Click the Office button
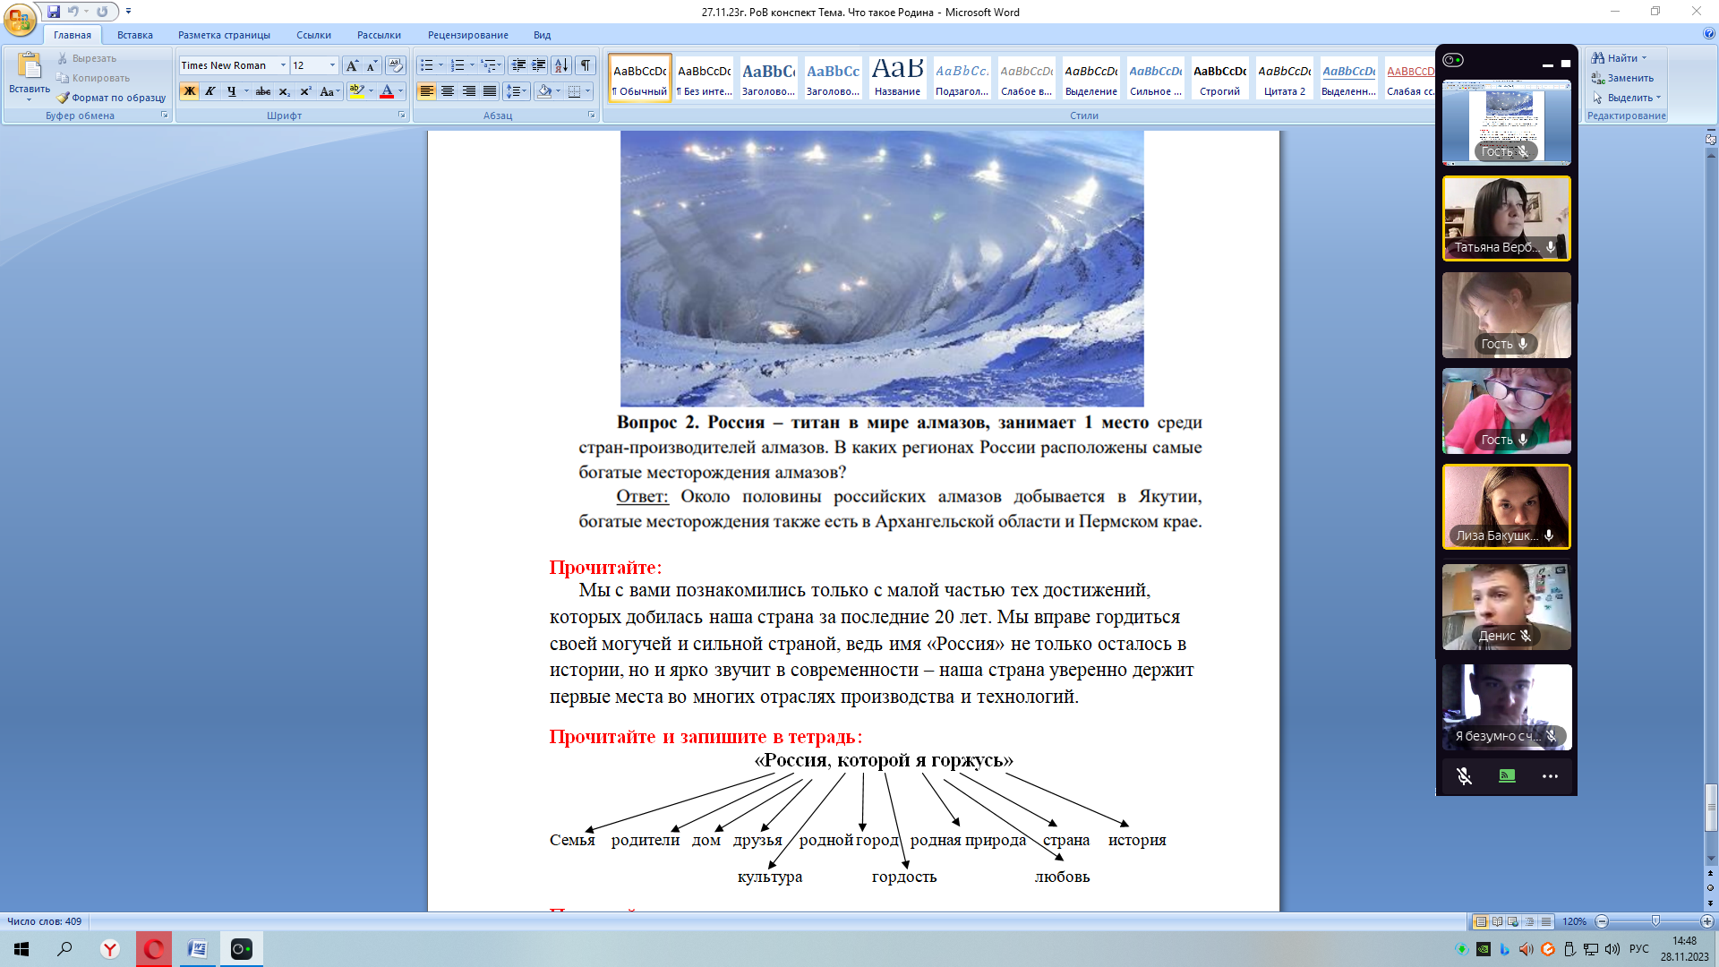 coord(20,20)
